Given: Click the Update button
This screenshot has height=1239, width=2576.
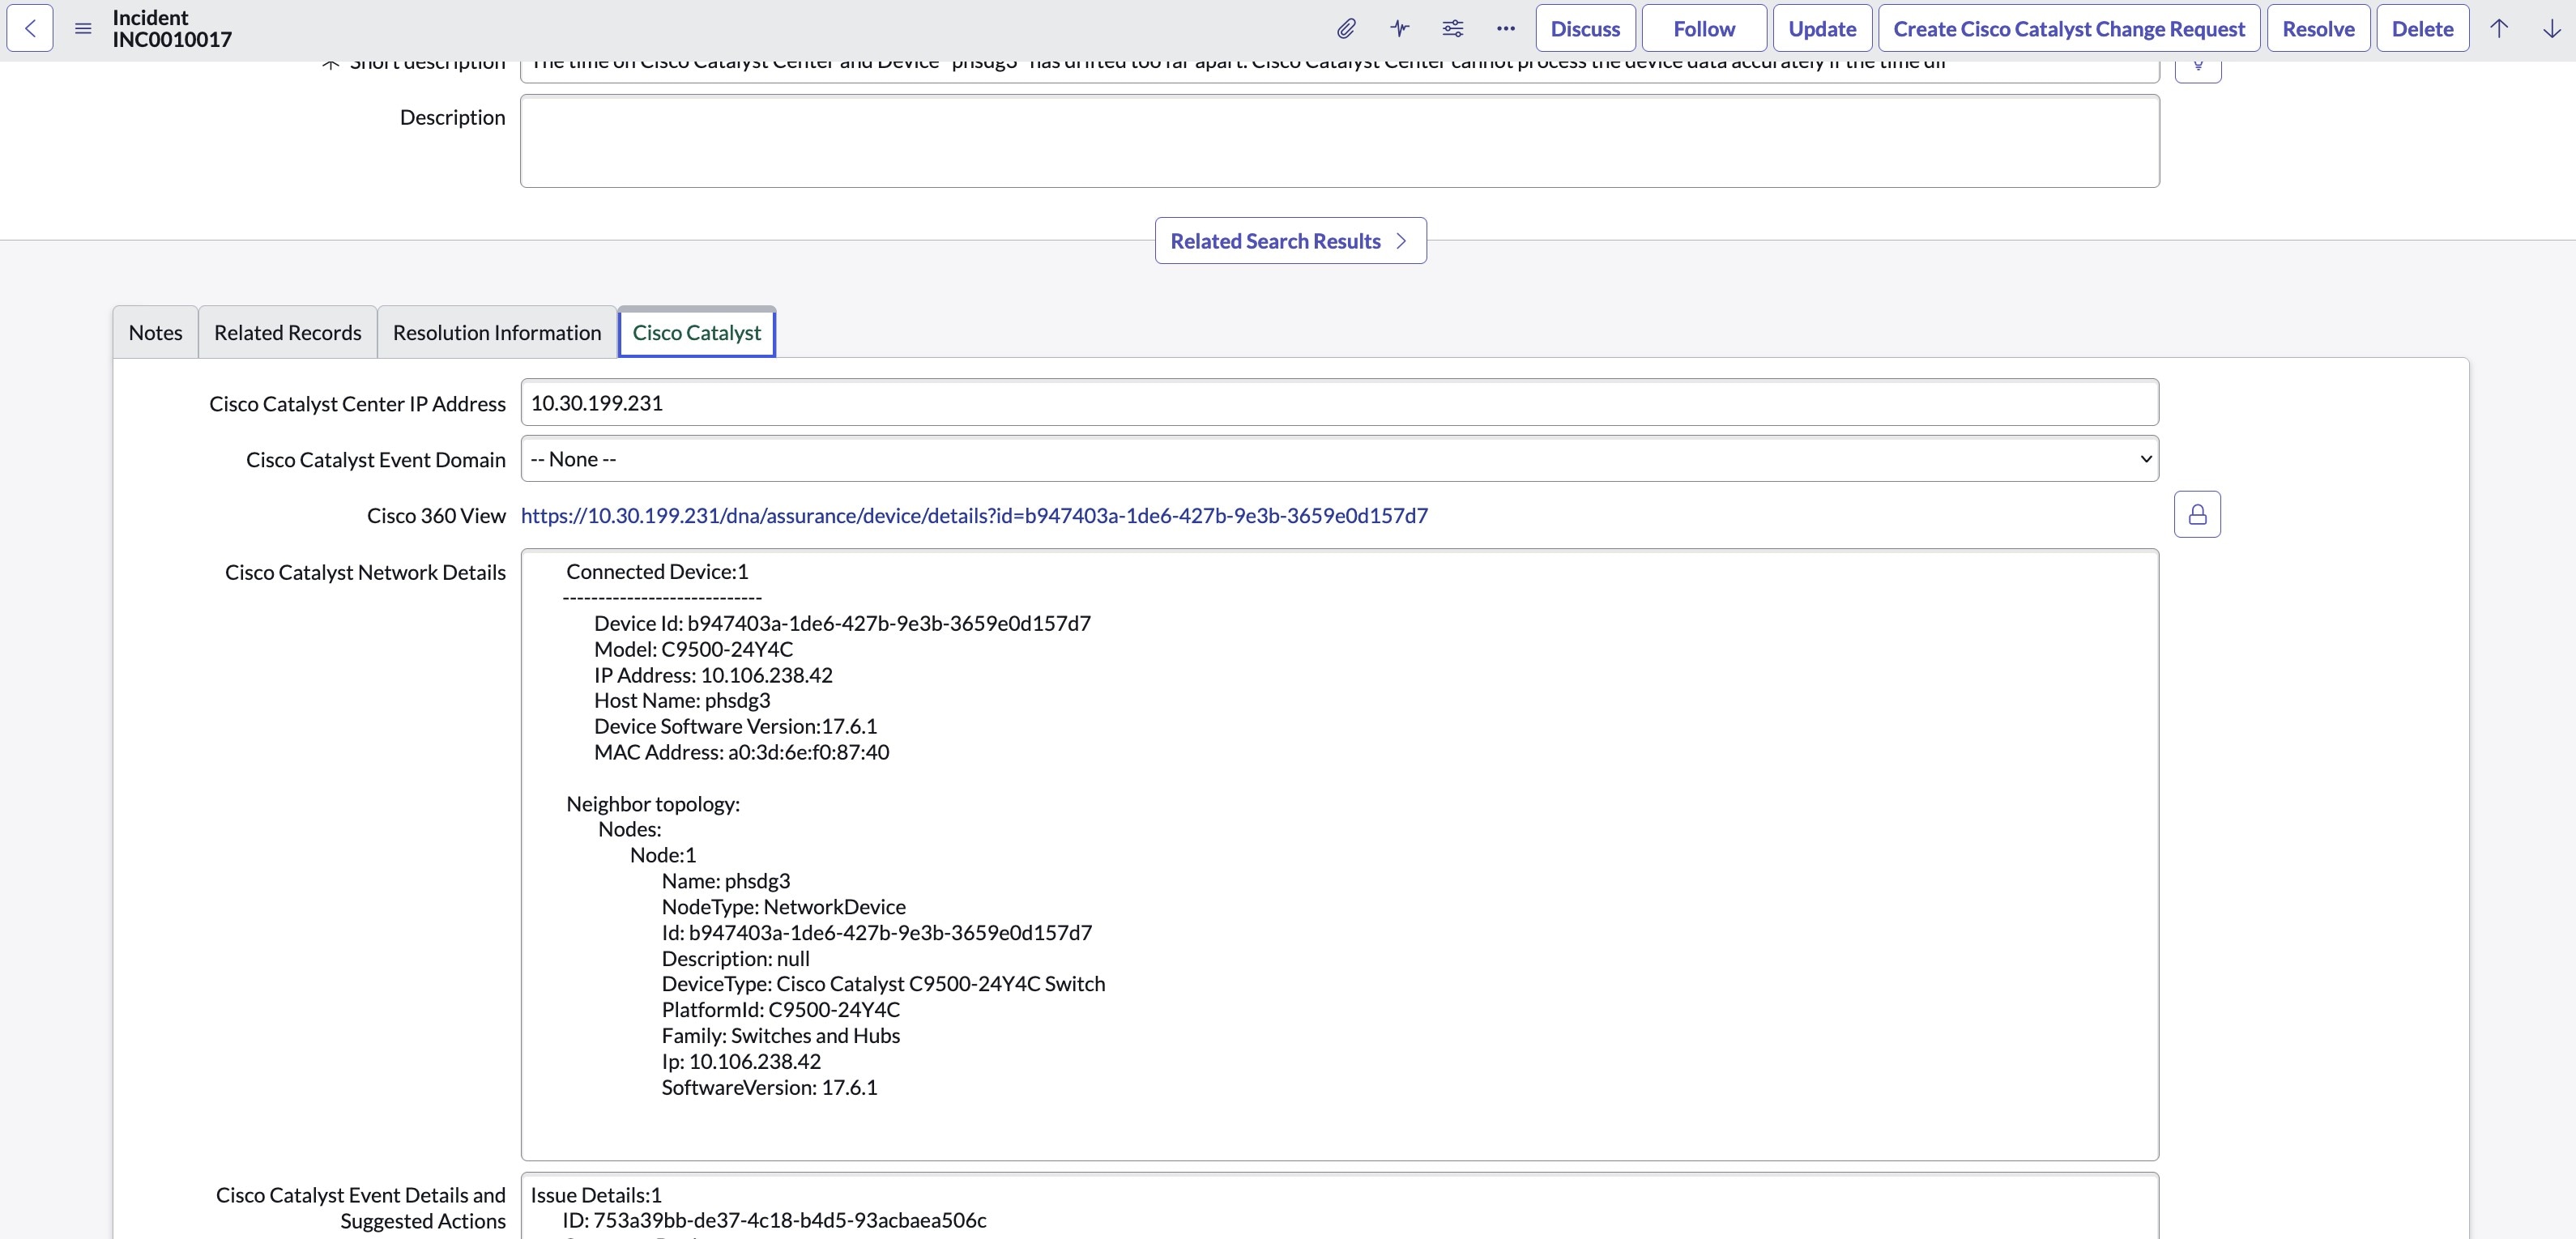Looking at the screenshot, I should click(1822, 28).
